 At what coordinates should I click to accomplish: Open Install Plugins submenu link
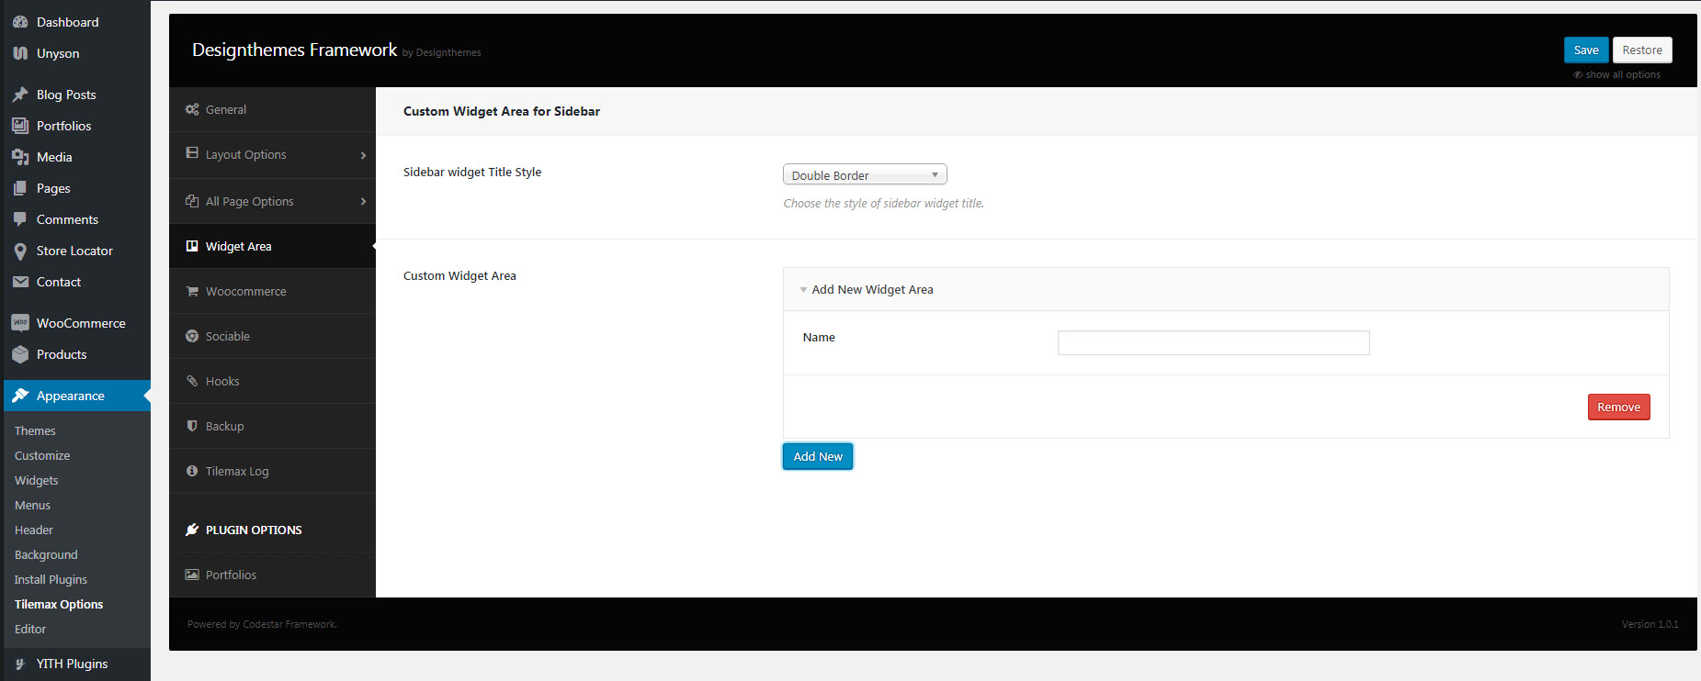click(x=51, y=579)
